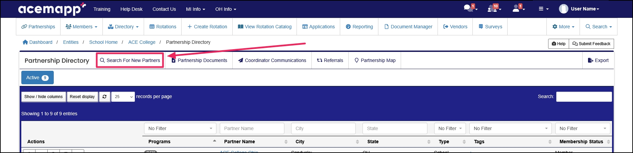The height and width of the screenshot is (153, 633).
Task: Open the User Name dropdown
Action: [x=585, y=9]
